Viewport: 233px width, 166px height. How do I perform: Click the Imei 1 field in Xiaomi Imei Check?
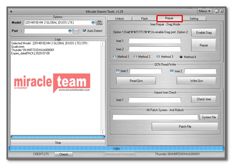pos(155,100)
